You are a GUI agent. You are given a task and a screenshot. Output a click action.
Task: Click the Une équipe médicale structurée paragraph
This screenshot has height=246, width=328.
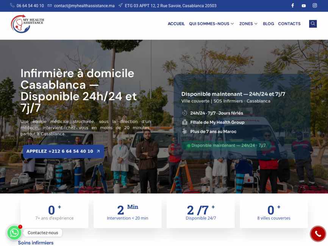85,128
